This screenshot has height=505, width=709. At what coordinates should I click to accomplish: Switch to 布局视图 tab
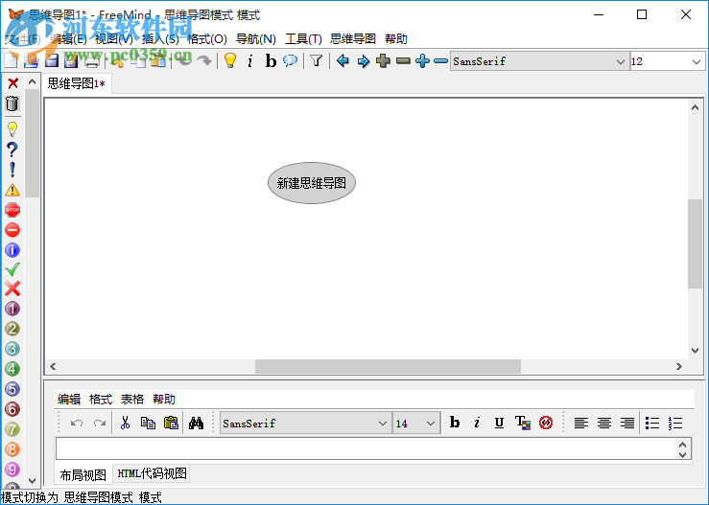point(83,475)
